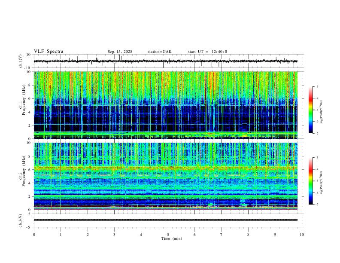Click the "-3" label on ch.1 colorbar
This screenshot has width=340, height=263.
(316, 86)
